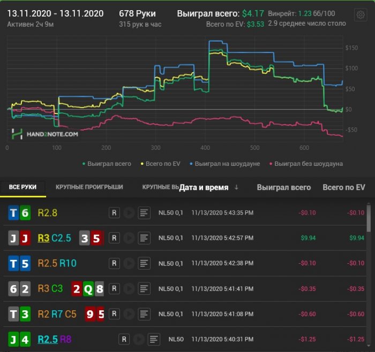Screen dimensions: 375x352
Task: Open hand history text for JJ hand
Action: (x=144, y=238)
